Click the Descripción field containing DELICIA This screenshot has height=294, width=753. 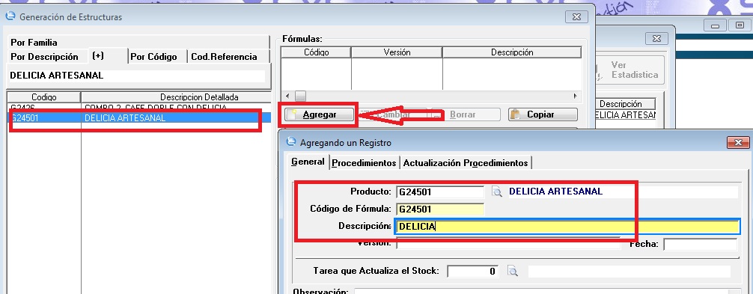point(567,227)
